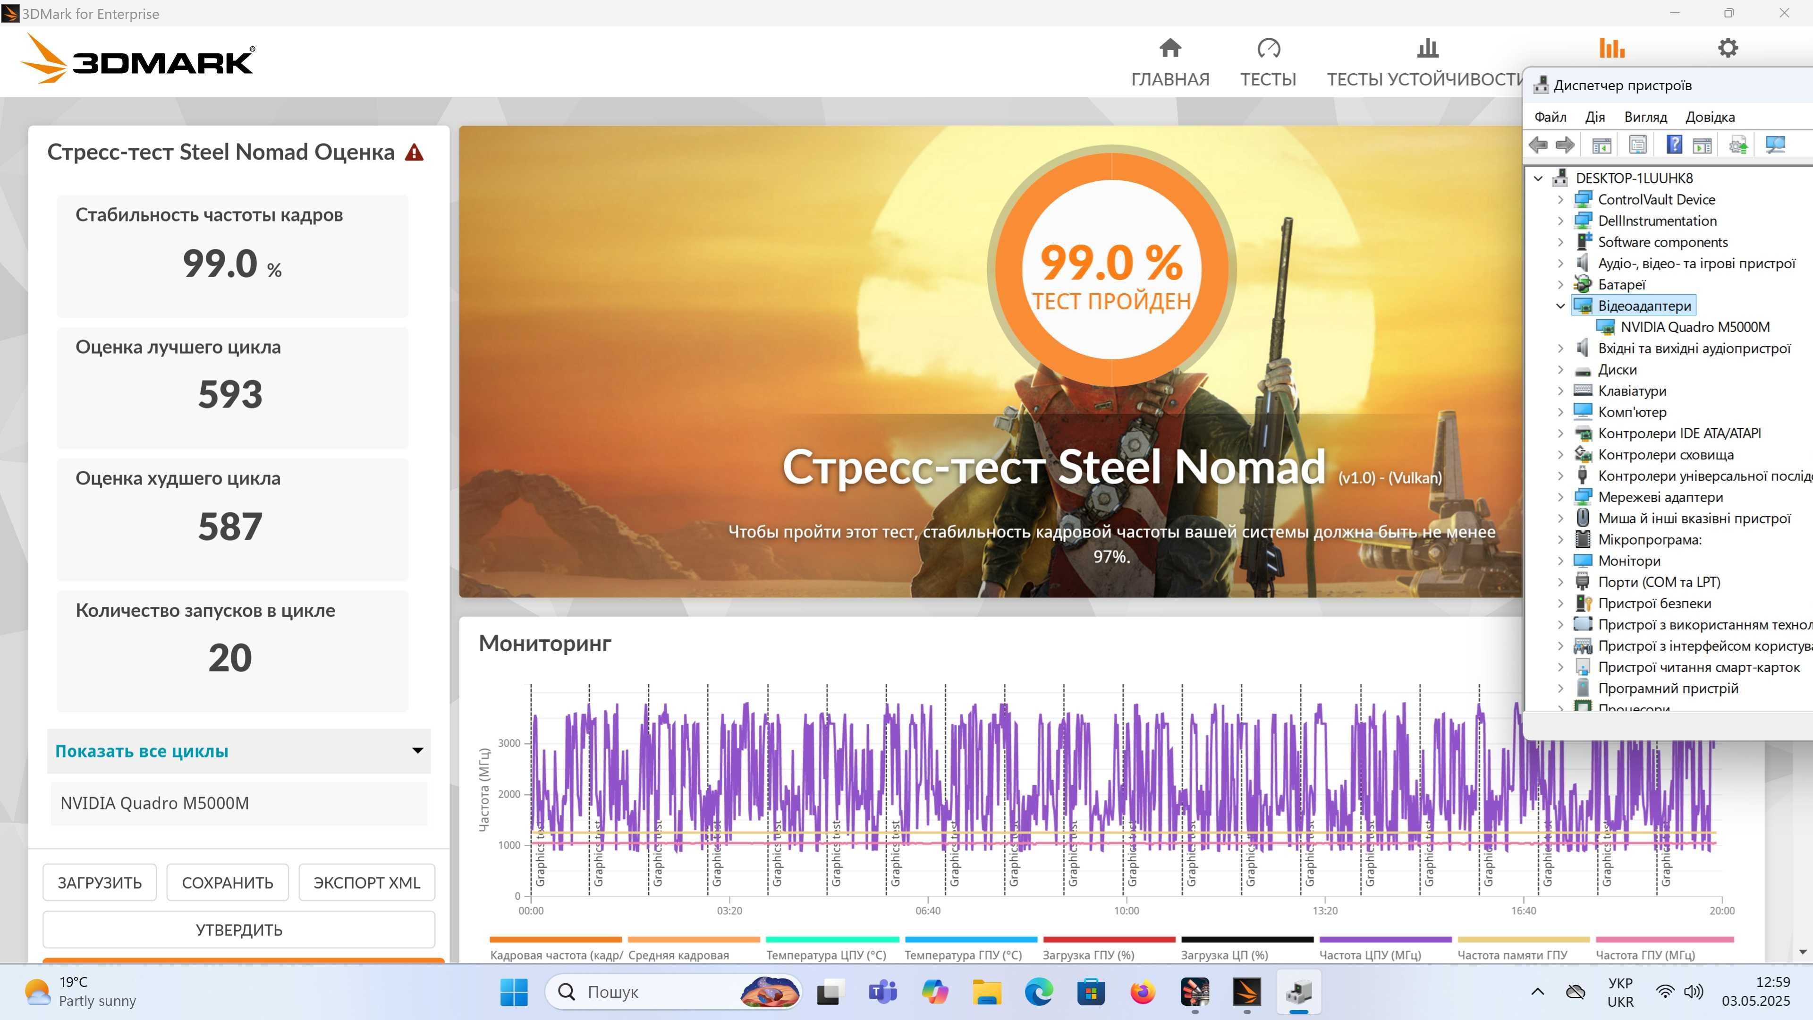Click the УТВЕРДИТЬ button

238,930
